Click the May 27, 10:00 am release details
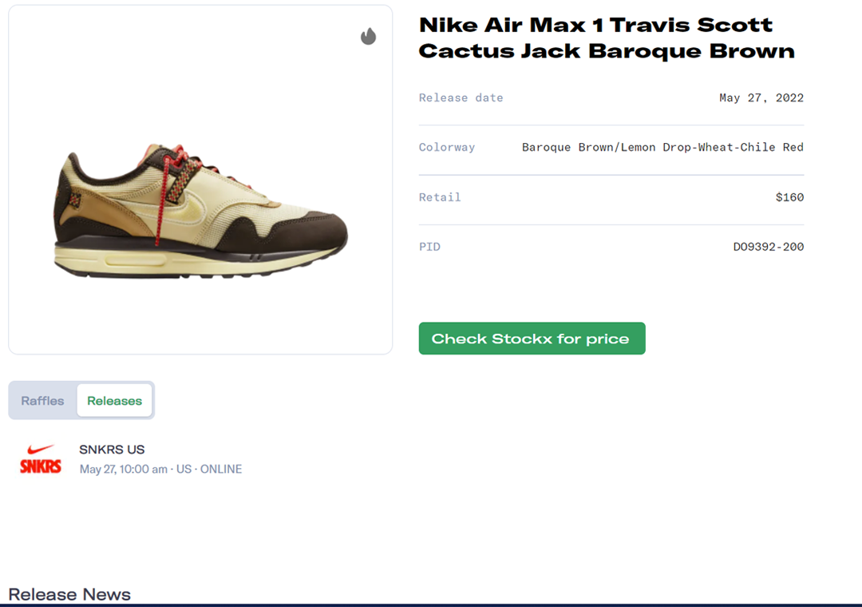 pyautogui.click(x=160, y=470)
